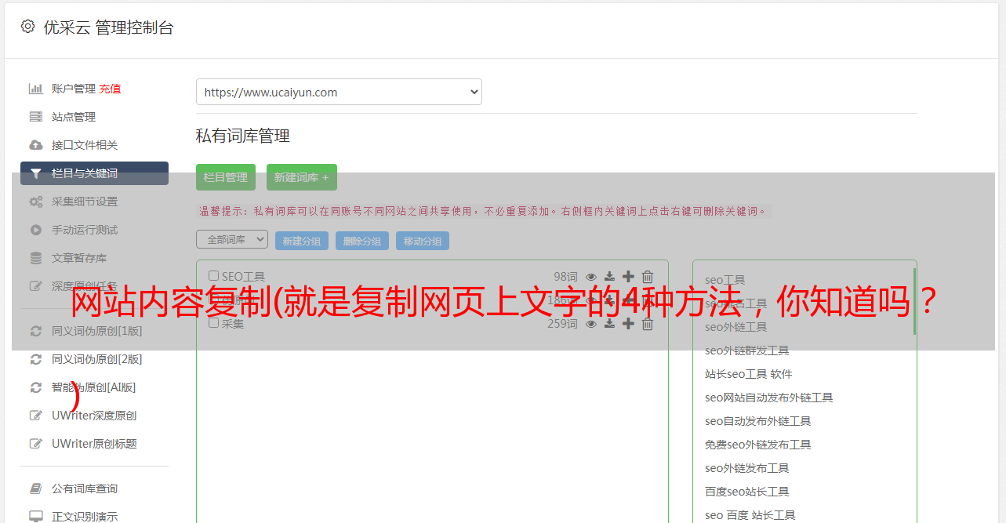Download the SEO工具 word library
The height and width of the screenshot is (523, 1006).
(609, 276)
